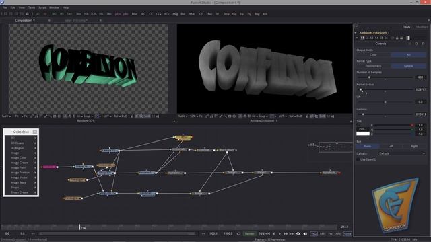Close the Krokodove floating menu
This screenshot has height=242, width=431.
35,132
